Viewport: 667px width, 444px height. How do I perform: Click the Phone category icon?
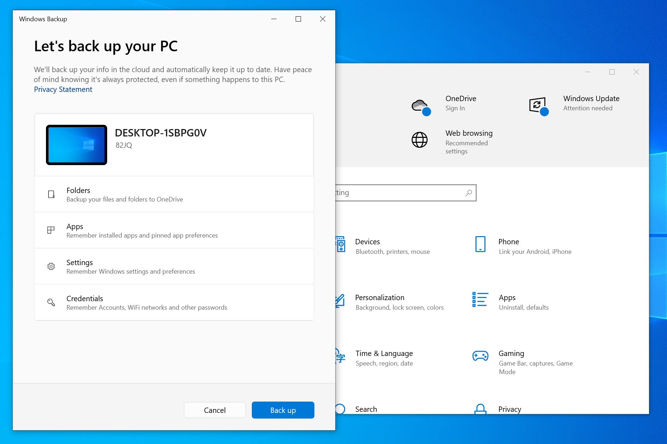[x=480, y=244]
